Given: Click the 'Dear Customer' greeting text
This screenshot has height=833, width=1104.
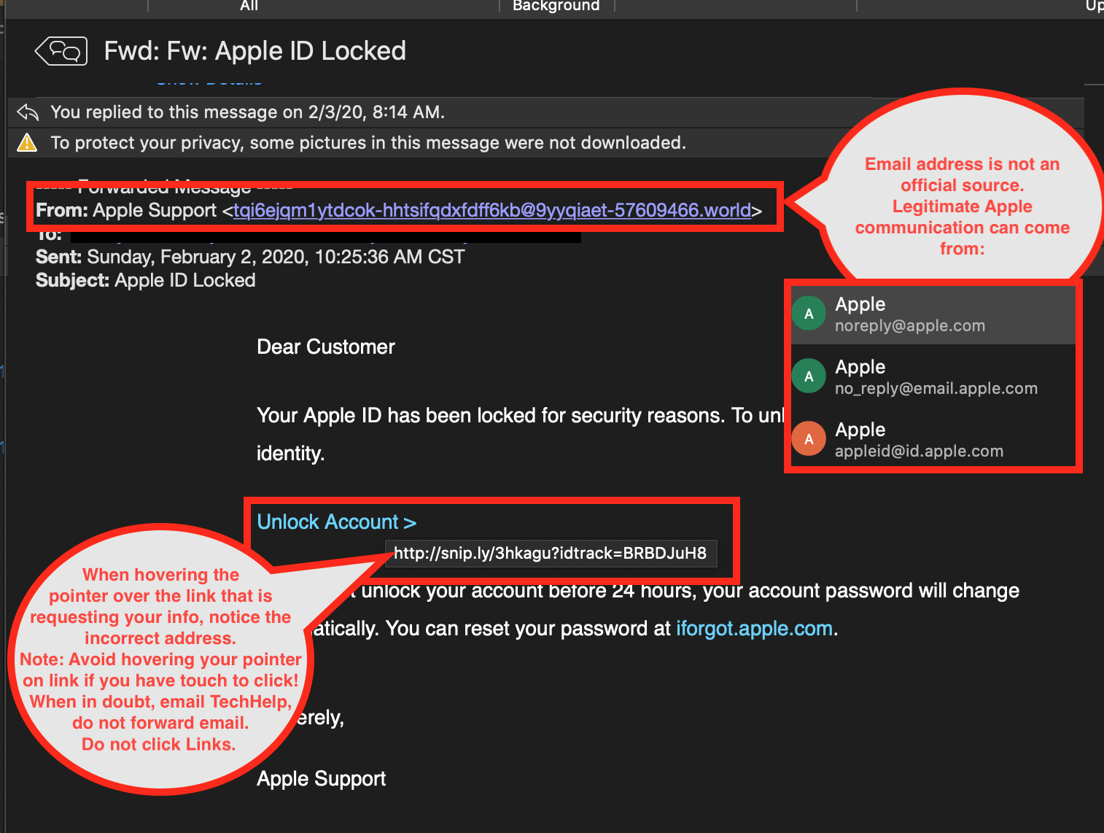Looking at the screenshot, I should click(326, 346).
